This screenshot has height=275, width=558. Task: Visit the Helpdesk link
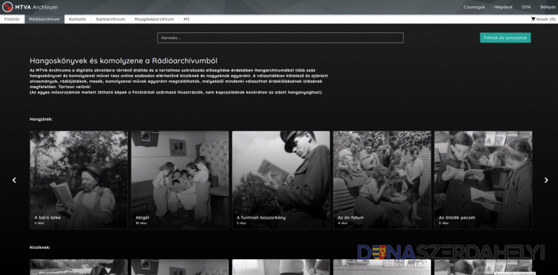coord(504,7)
